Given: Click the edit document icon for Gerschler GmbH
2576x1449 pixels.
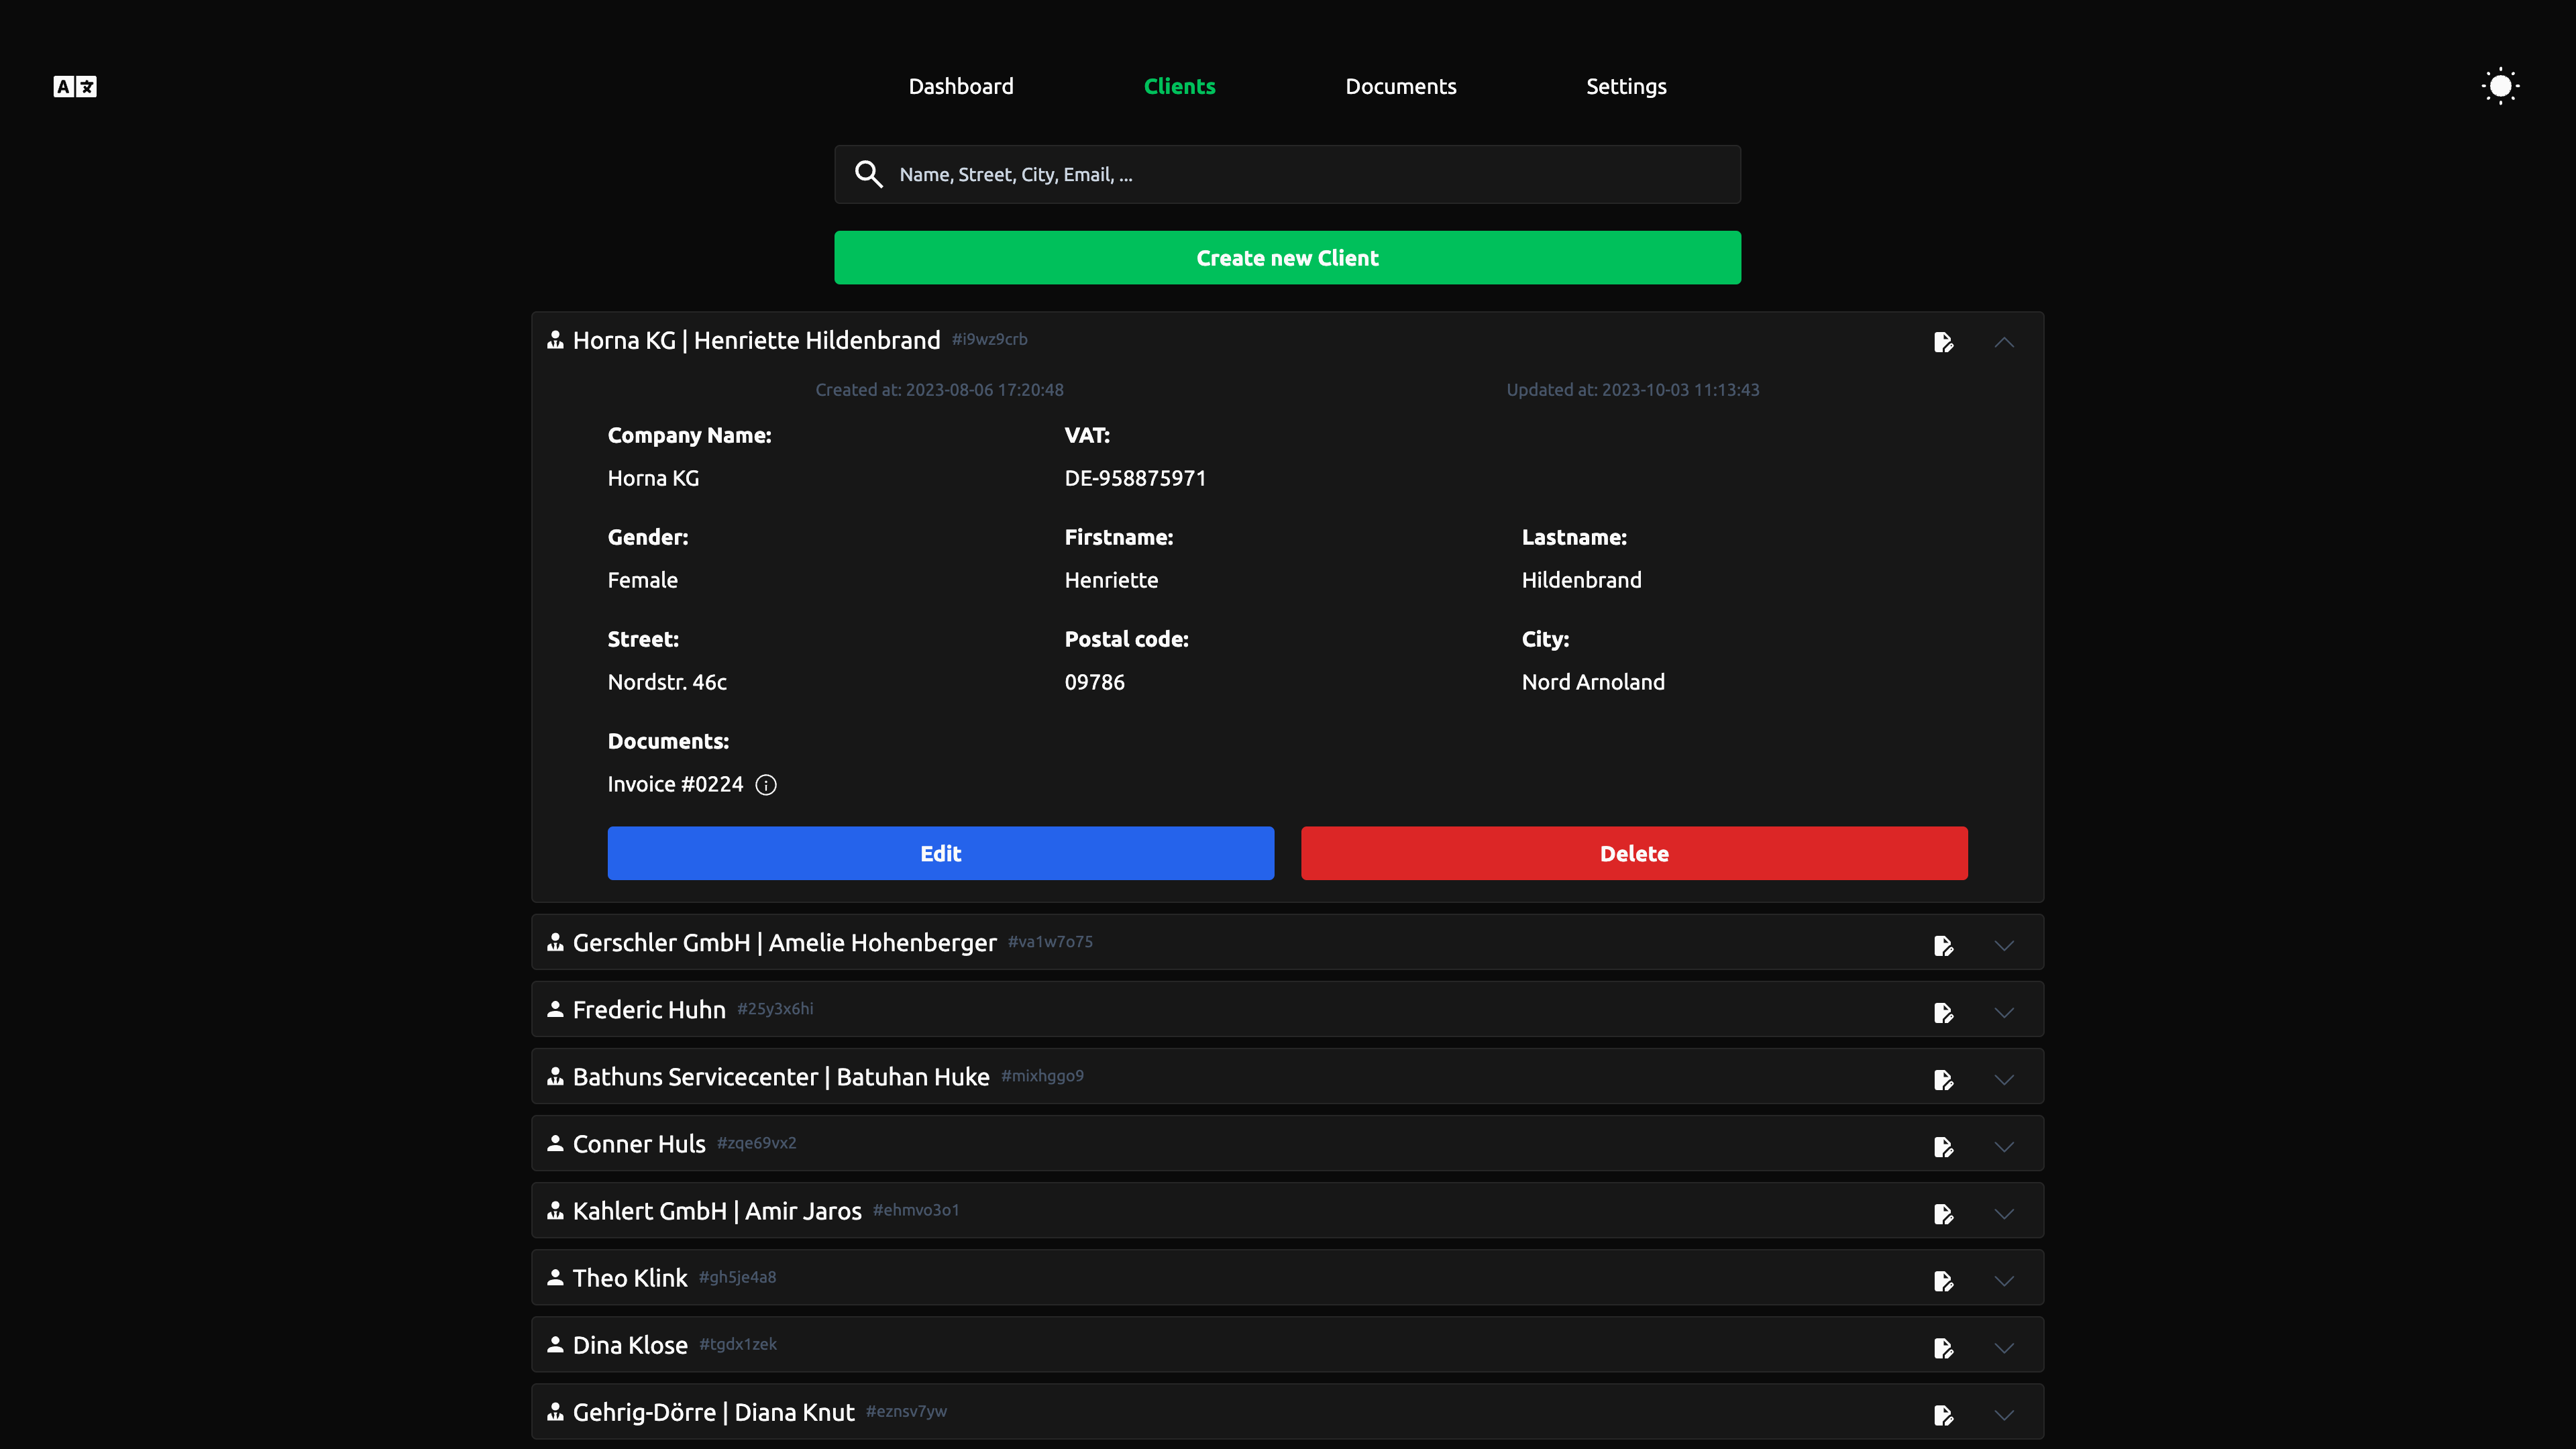Looking at the screenshot, I should (x=1943, y=946).
